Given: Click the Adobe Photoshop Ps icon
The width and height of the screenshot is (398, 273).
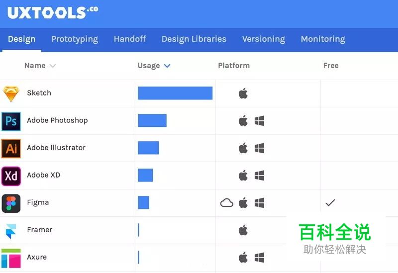Looking at the screenshot, I should pos(11,121).
